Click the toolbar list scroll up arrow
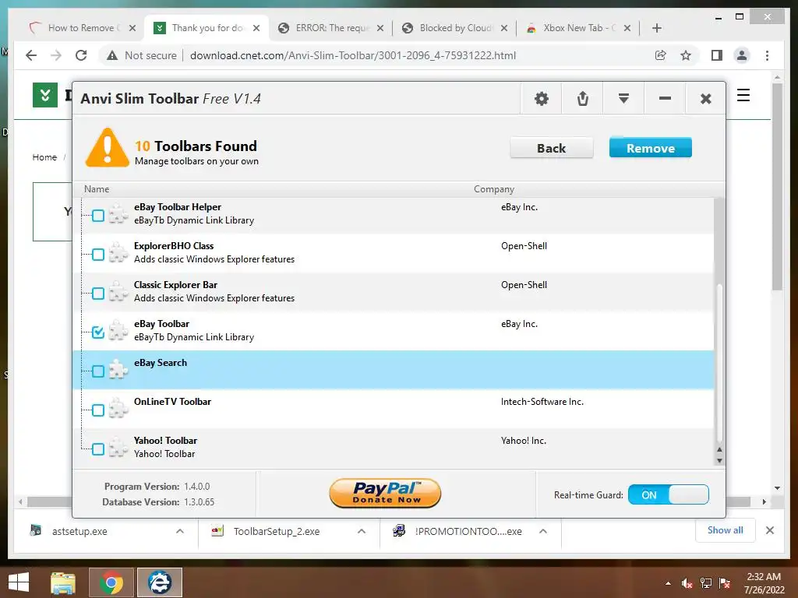 point(719,449)
